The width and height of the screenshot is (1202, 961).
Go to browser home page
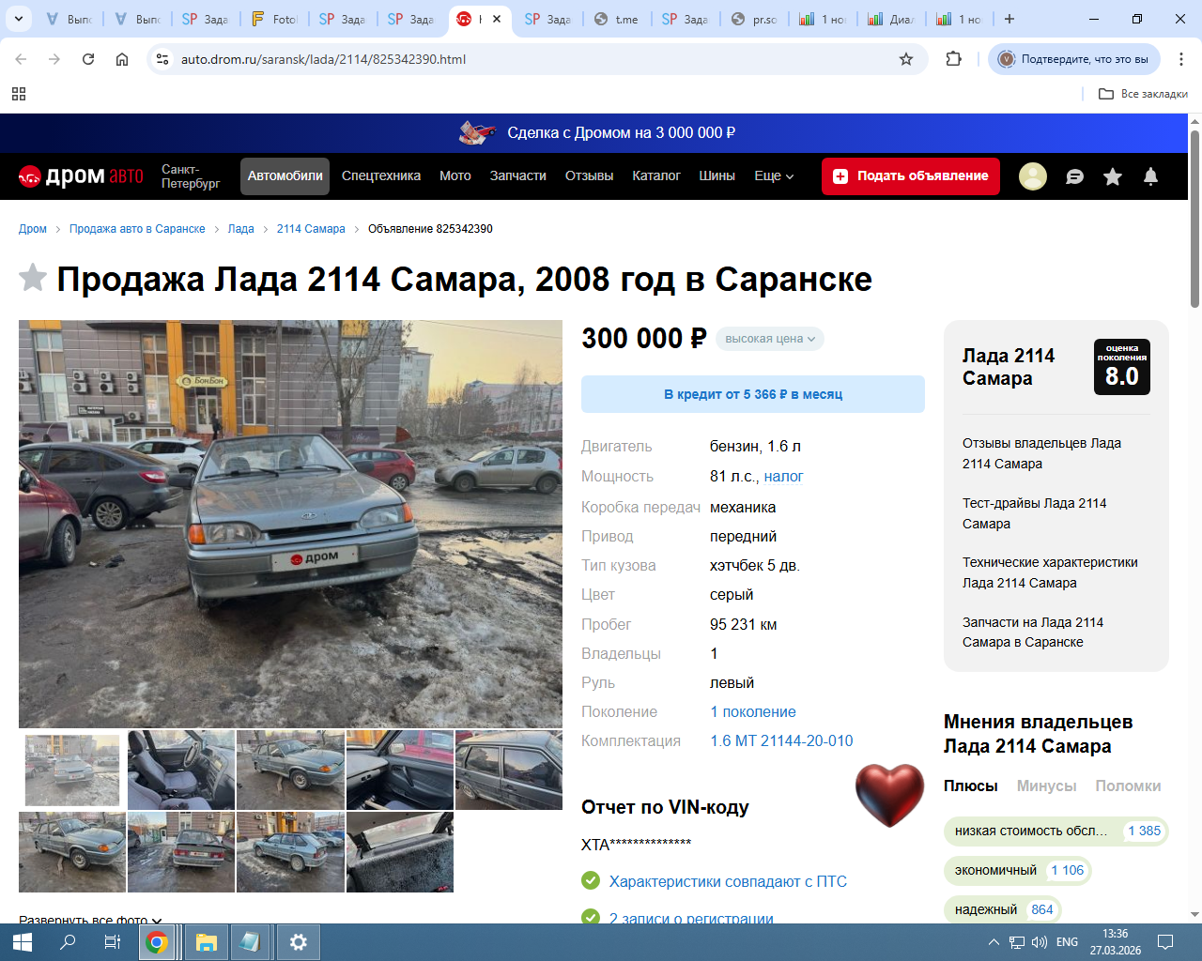point(122,59)
